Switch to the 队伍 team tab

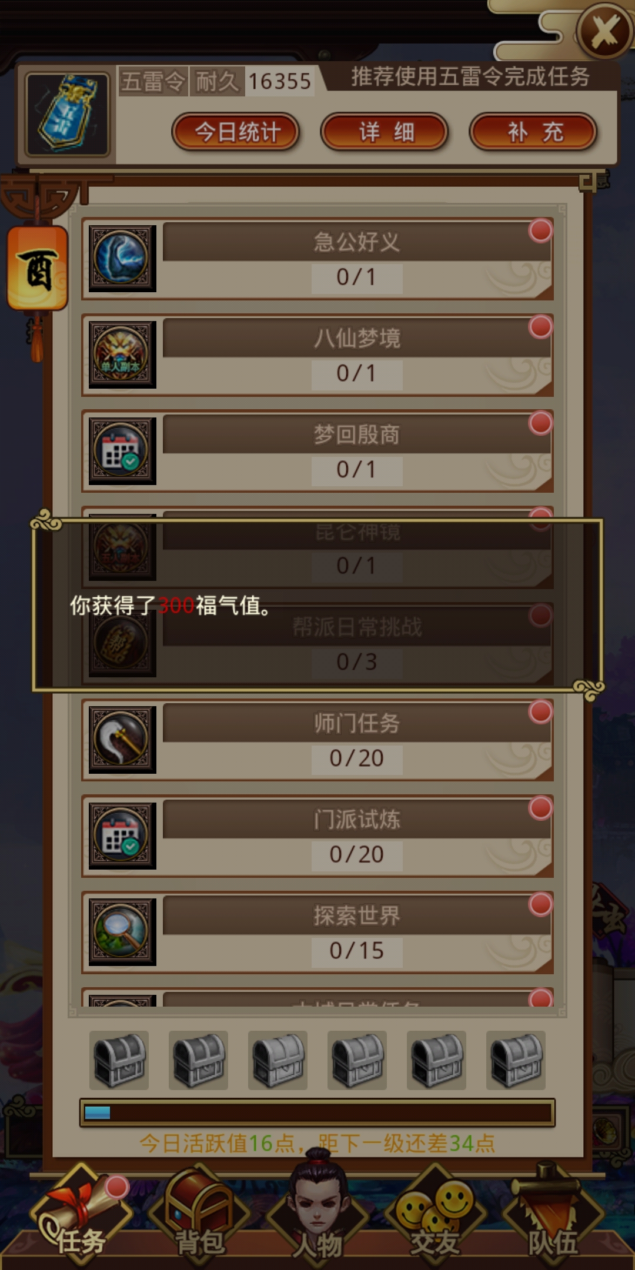tap(553, 1217)
